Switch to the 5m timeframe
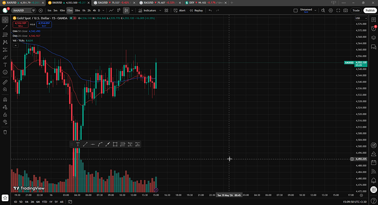 pos(55,10)
